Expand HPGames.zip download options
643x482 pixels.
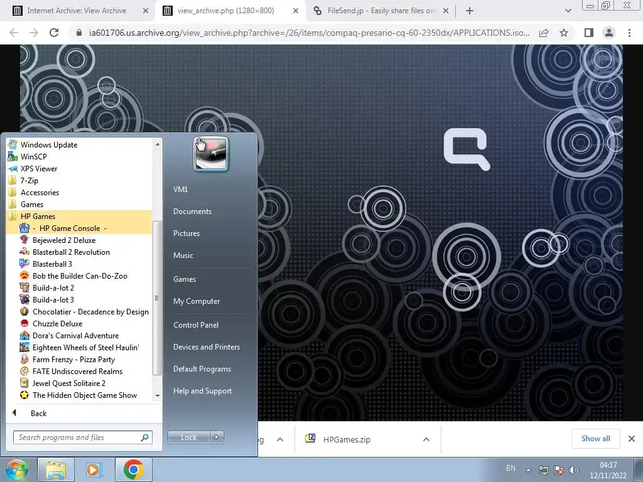tap(426, 439)
